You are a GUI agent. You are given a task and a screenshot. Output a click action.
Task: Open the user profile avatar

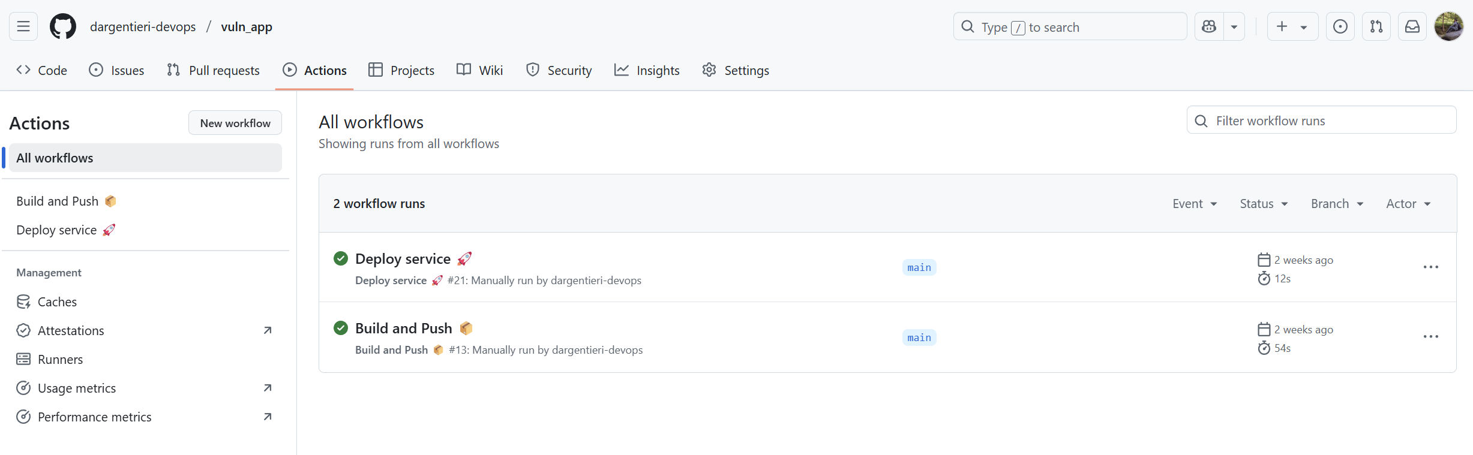1448,26
